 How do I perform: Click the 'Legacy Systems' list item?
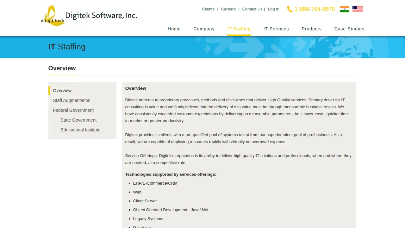[148, 219]
